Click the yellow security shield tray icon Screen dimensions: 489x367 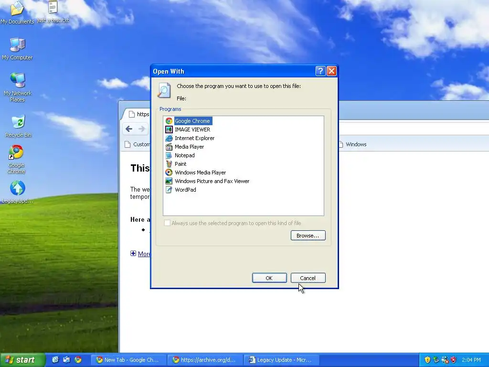(x=427, y=360)
